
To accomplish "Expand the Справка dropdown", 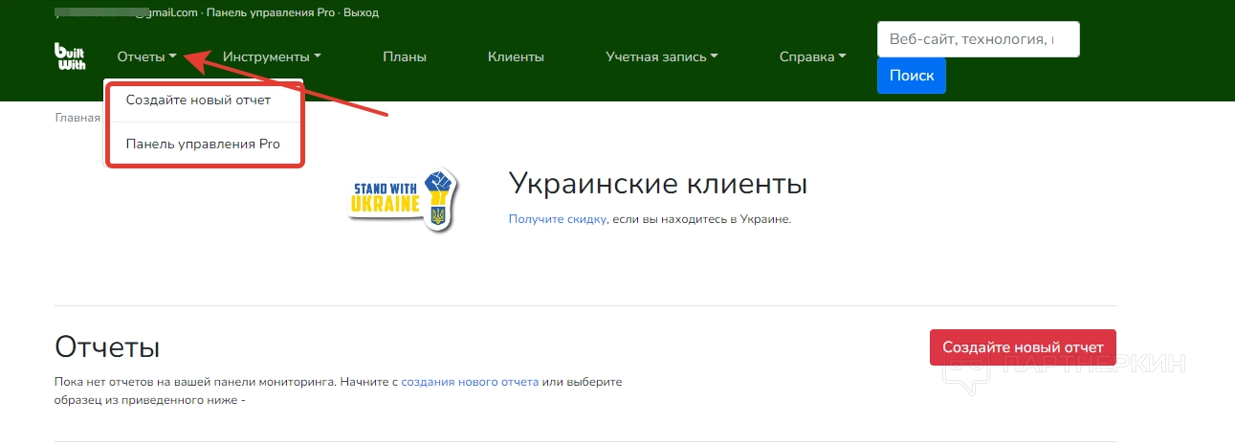I will tap(812, 57).
